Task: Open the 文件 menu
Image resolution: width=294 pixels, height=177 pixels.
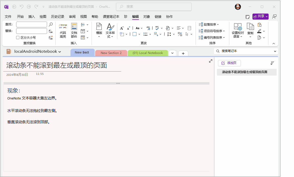Action: point(8,17)
